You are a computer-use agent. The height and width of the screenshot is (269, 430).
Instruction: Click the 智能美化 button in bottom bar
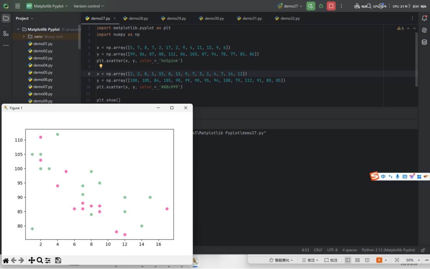point(281,260)
